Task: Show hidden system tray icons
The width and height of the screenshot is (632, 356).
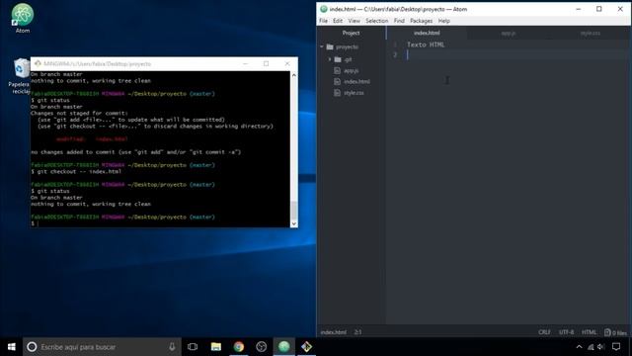Action: (x=580, y=347)
